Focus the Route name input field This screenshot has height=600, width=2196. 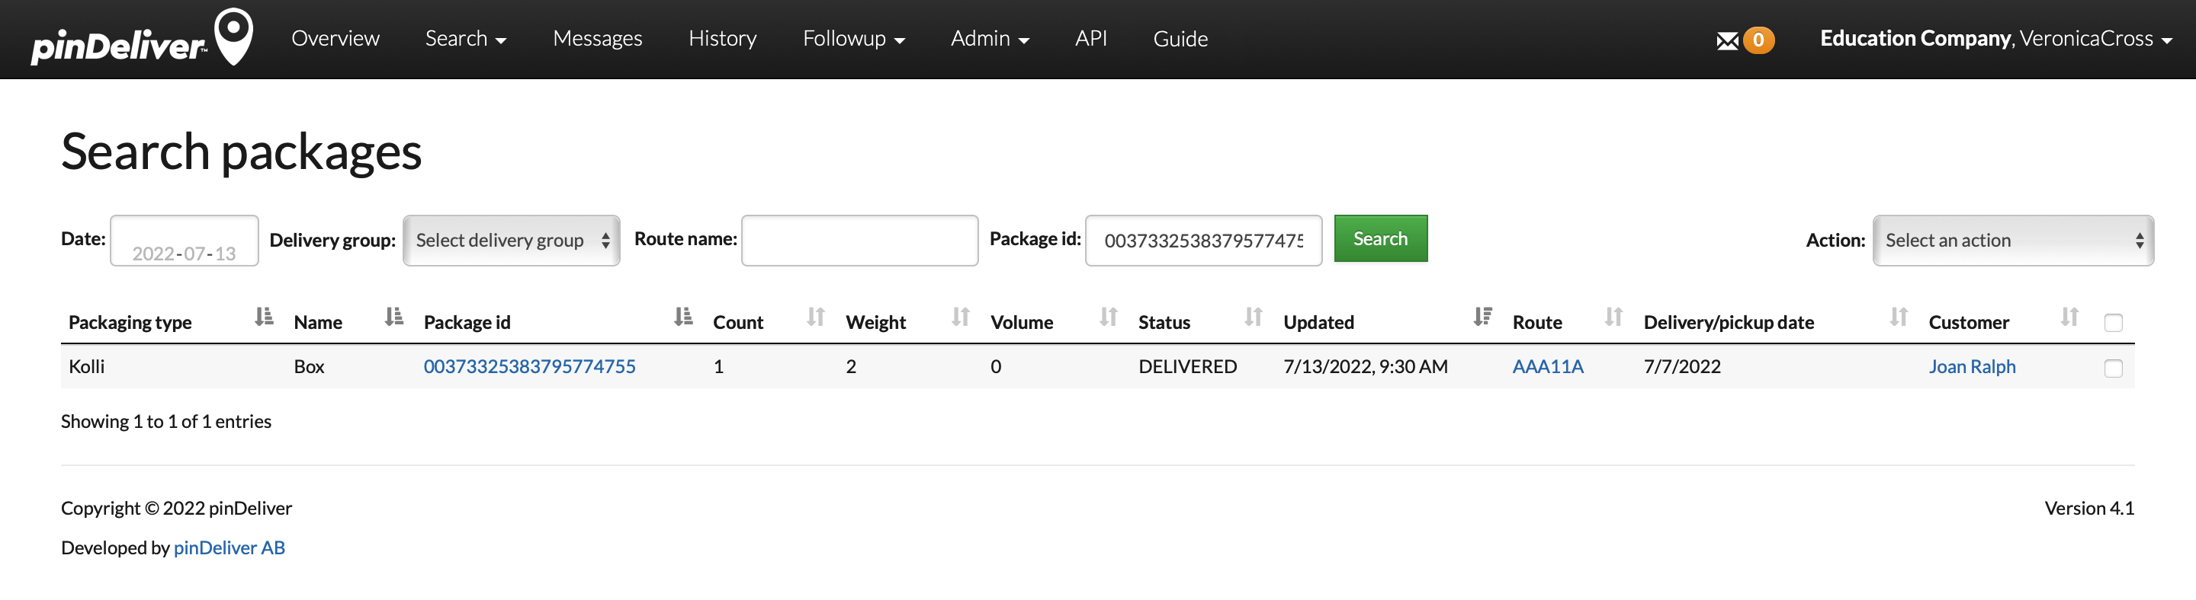click(x=859, y=240)
